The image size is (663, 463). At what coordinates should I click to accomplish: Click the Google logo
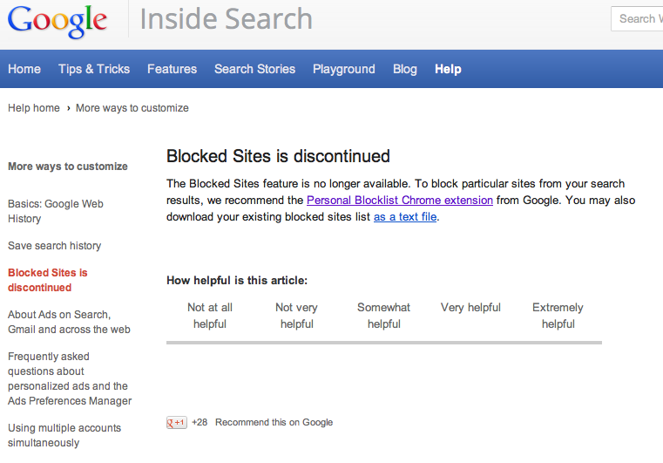tap(58, 21)
